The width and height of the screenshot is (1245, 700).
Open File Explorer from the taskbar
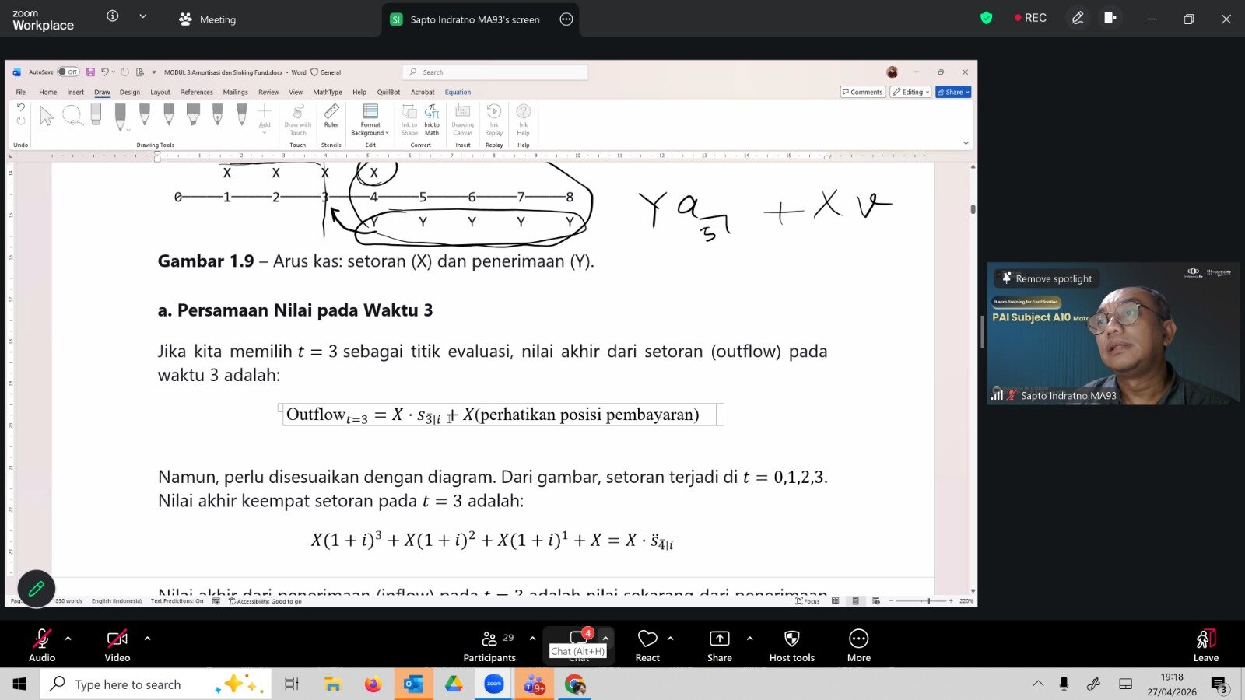[333, 684]
